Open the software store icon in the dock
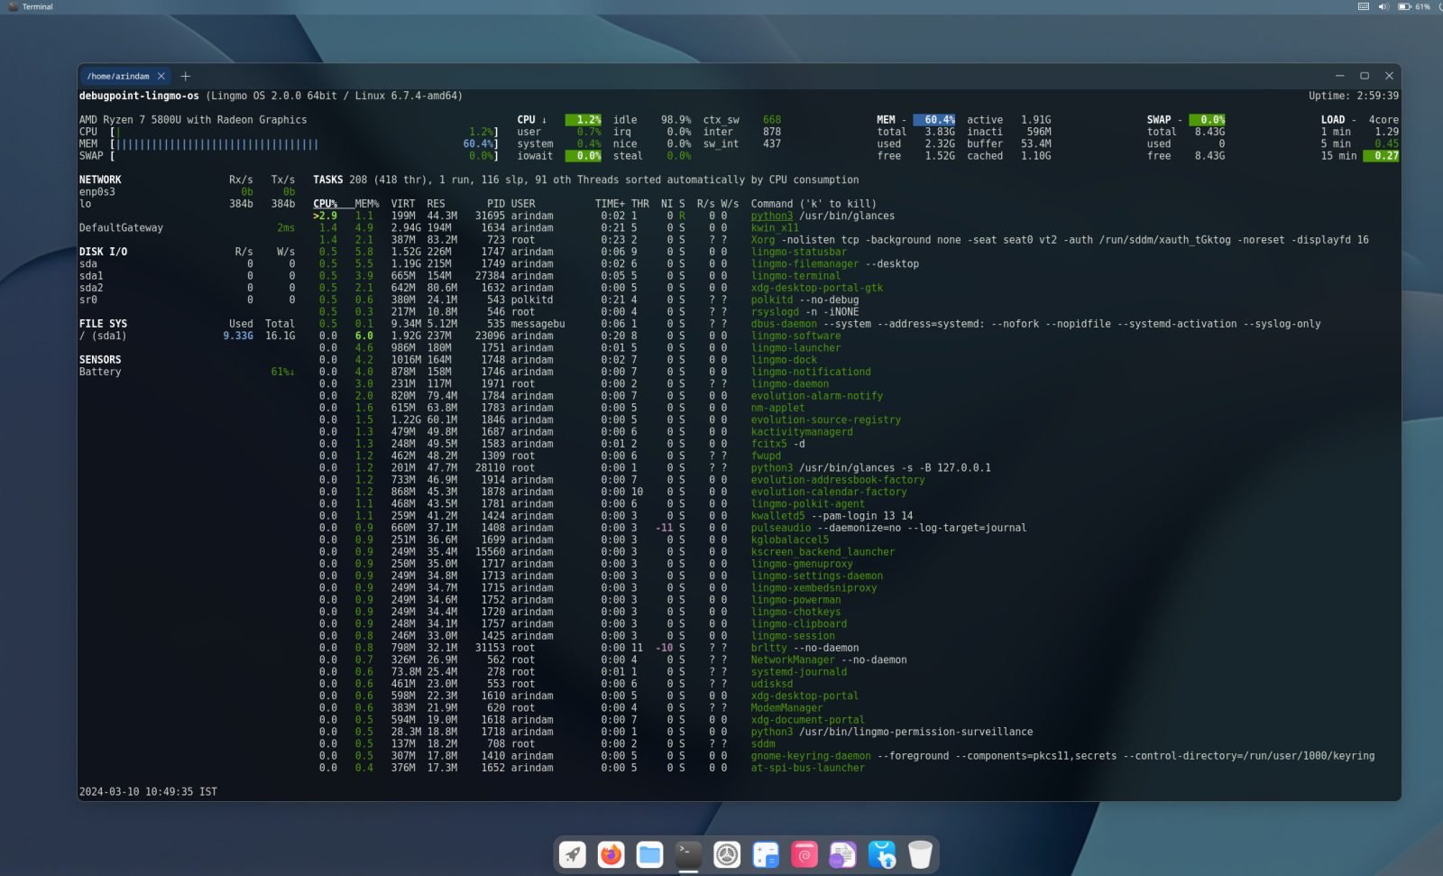The image size is (1443, 876). [880, 853]
